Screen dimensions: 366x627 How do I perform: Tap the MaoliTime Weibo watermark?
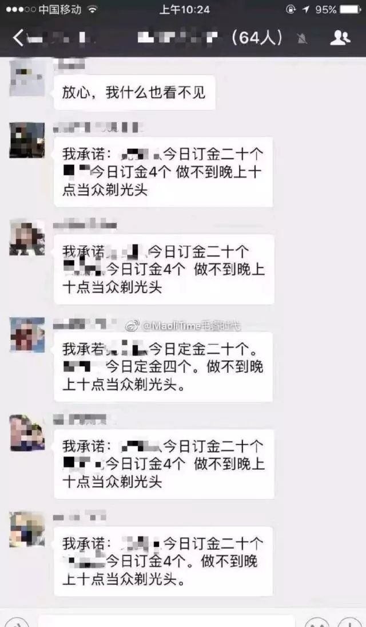[184, 326]
